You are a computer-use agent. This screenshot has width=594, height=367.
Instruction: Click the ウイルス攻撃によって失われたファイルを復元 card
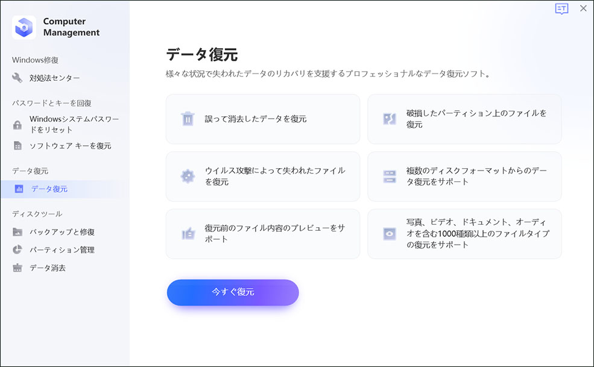[263, 176]
